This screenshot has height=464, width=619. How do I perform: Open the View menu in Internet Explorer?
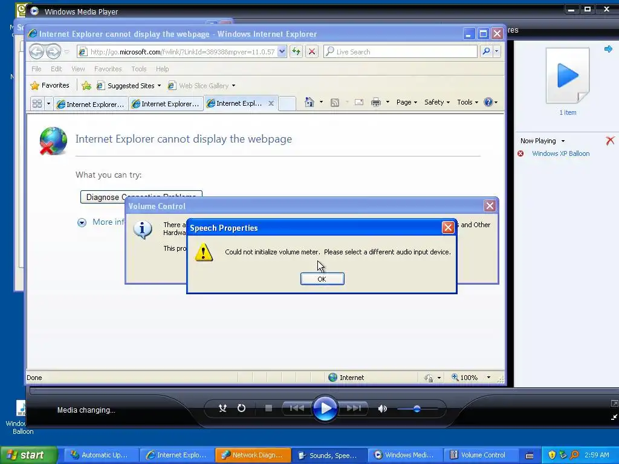pos(78,69)
